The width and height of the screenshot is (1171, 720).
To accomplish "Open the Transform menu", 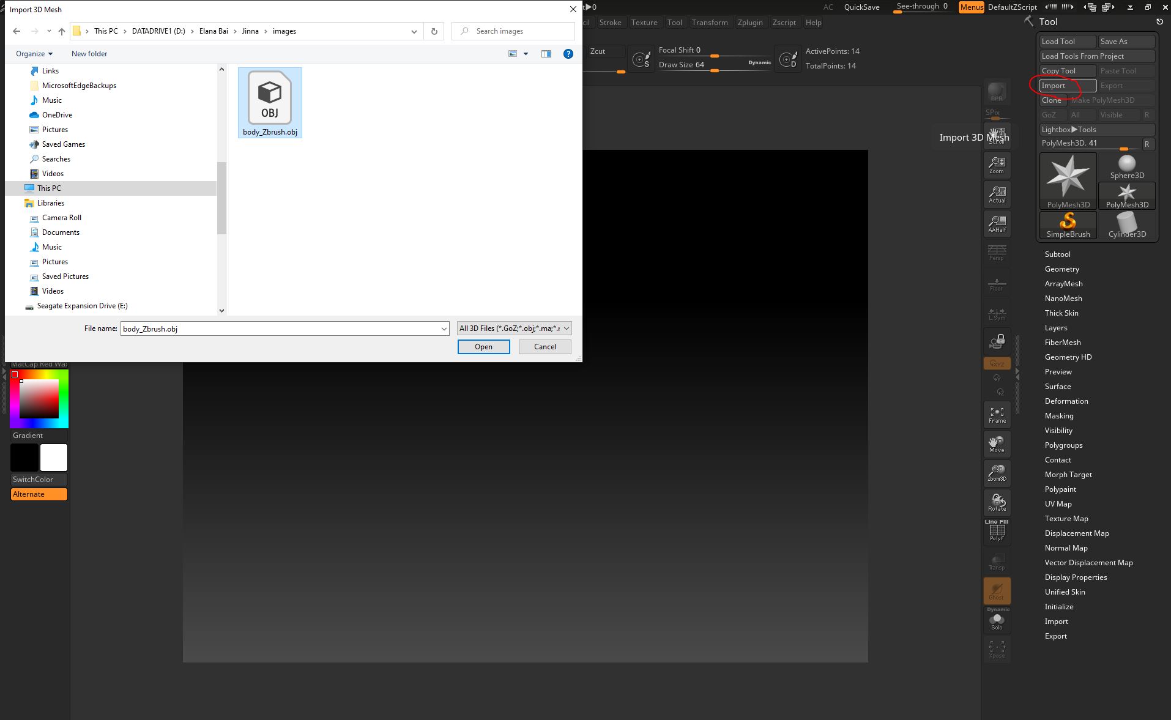I will click(x=710, y=22).
